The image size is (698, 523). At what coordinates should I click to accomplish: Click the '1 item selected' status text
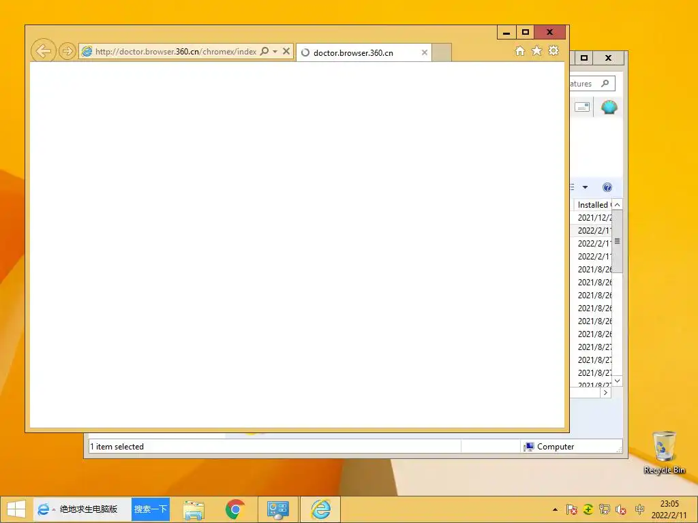pos(117,447)
